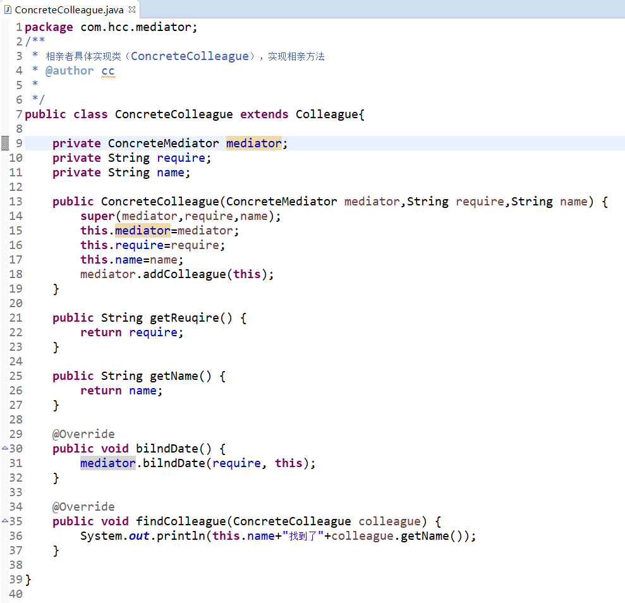Click the 'package' keyword on line 1
This screenshot has height=603, width=625.
click(49, 27)
